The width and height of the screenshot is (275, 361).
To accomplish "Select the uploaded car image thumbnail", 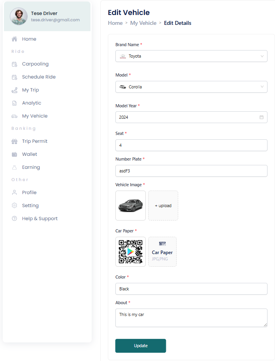I will point(130,206).
